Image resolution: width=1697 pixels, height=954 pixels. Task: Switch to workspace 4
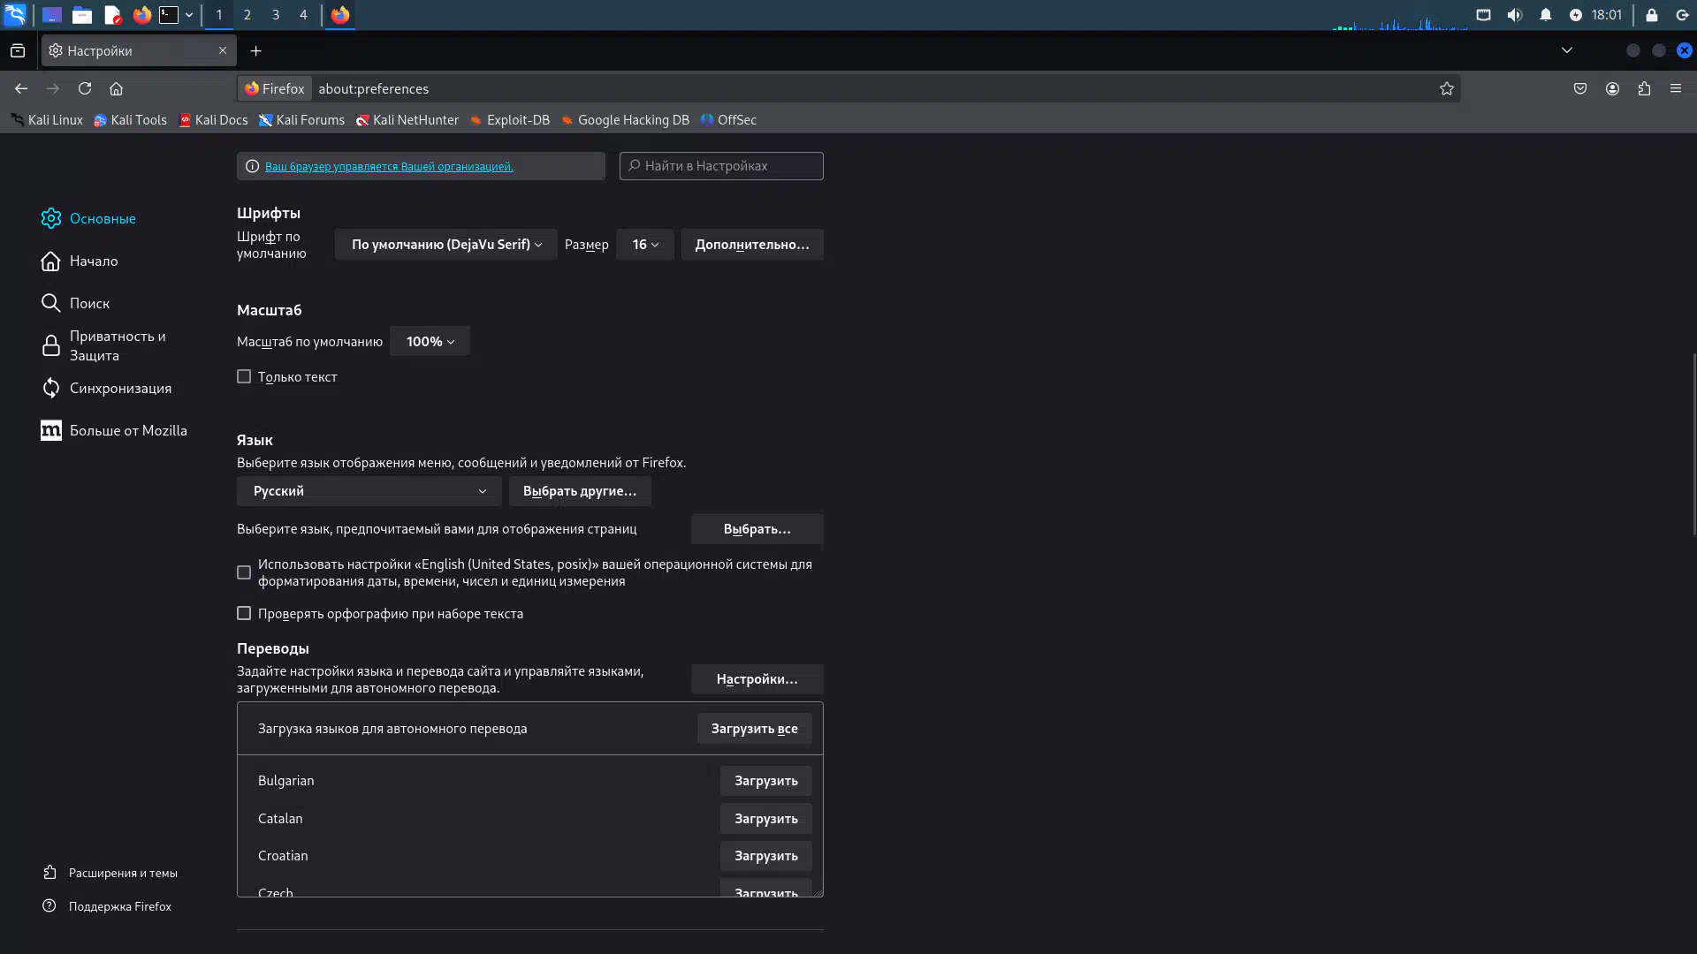pyautogui.click(x=303, y=15)
